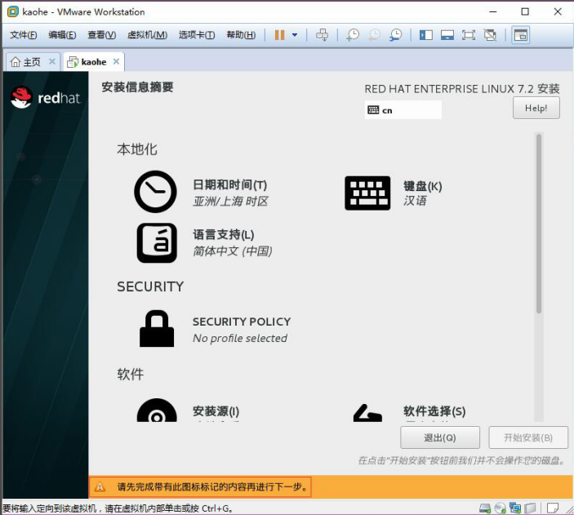Open the snapshot manager clock-wrench icon
This screenshot has height=515, width=574.
coord(396,35)
